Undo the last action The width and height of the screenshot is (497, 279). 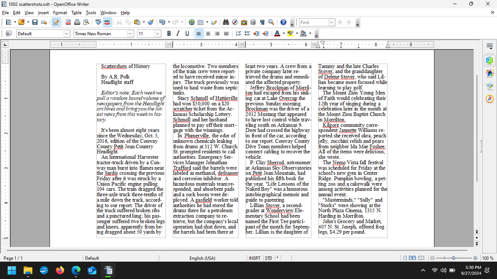[162, 23]
